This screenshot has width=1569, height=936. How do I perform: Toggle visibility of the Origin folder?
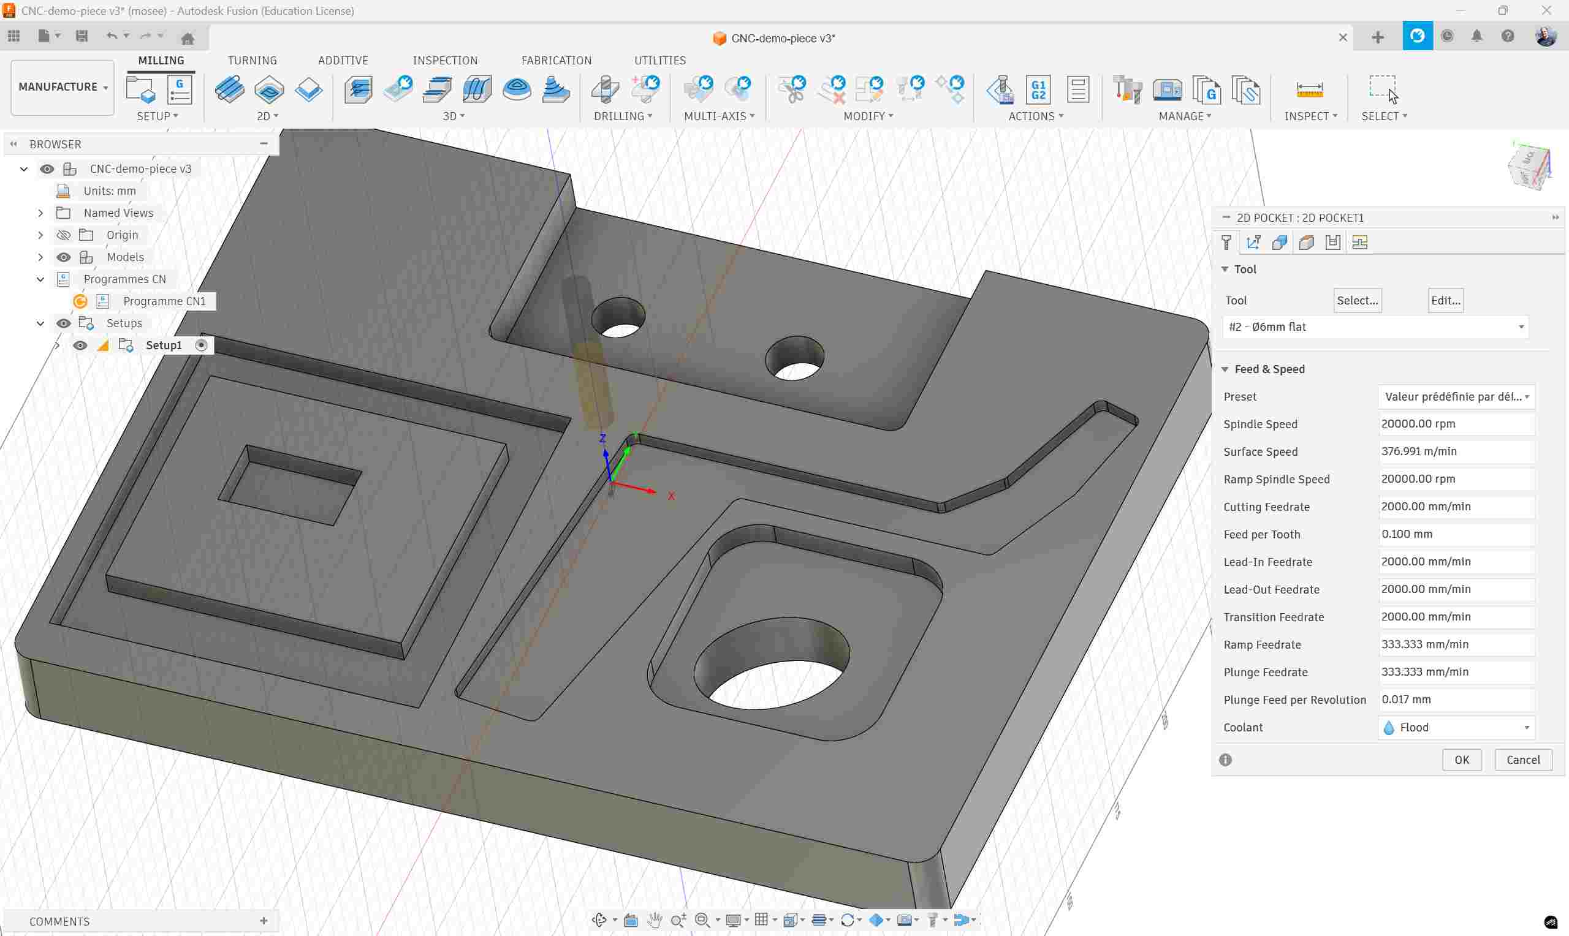[x=64, y=235]
